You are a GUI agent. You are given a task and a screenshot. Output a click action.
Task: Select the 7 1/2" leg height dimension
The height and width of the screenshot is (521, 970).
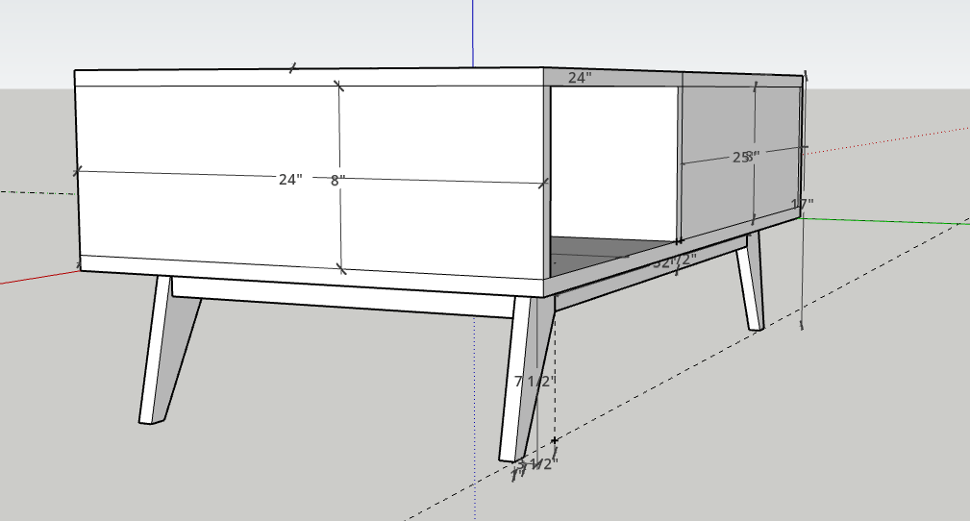click(535, 382)
